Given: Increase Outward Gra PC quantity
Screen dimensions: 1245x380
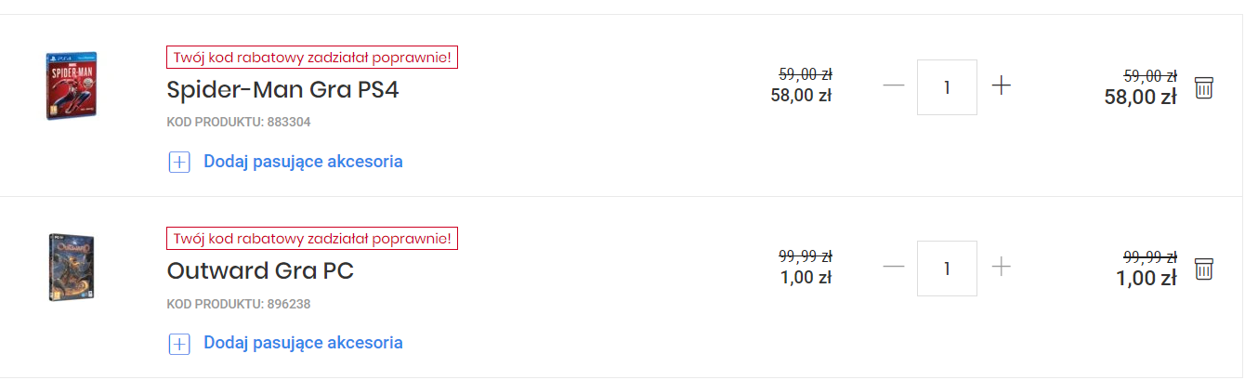Looking at the screenshot, I should pos(1001,267).
